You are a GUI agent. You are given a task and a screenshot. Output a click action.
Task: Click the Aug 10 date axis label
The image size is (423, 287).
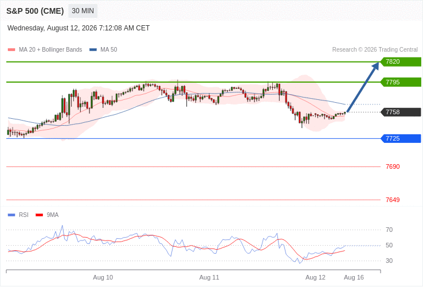103,278
